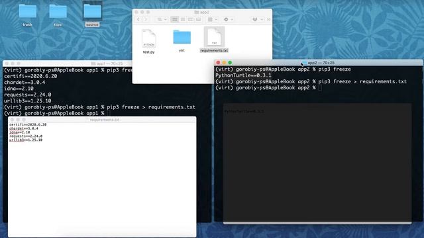
Task: Select the test.py file icon
Action: [x=148, y=38]
